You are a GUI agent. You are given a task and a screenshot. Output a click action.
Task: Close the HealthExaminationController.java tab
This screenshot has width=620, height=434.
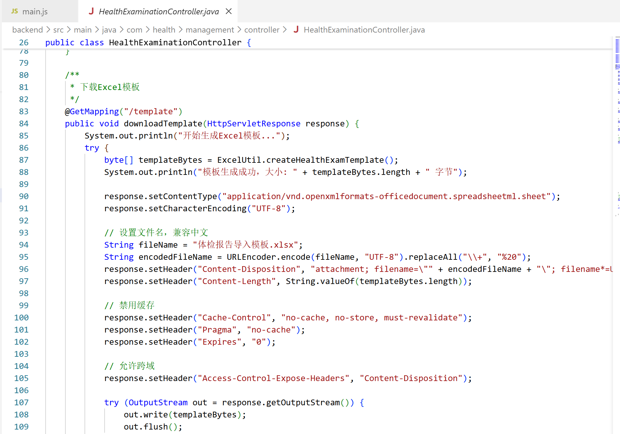(228, 11)
